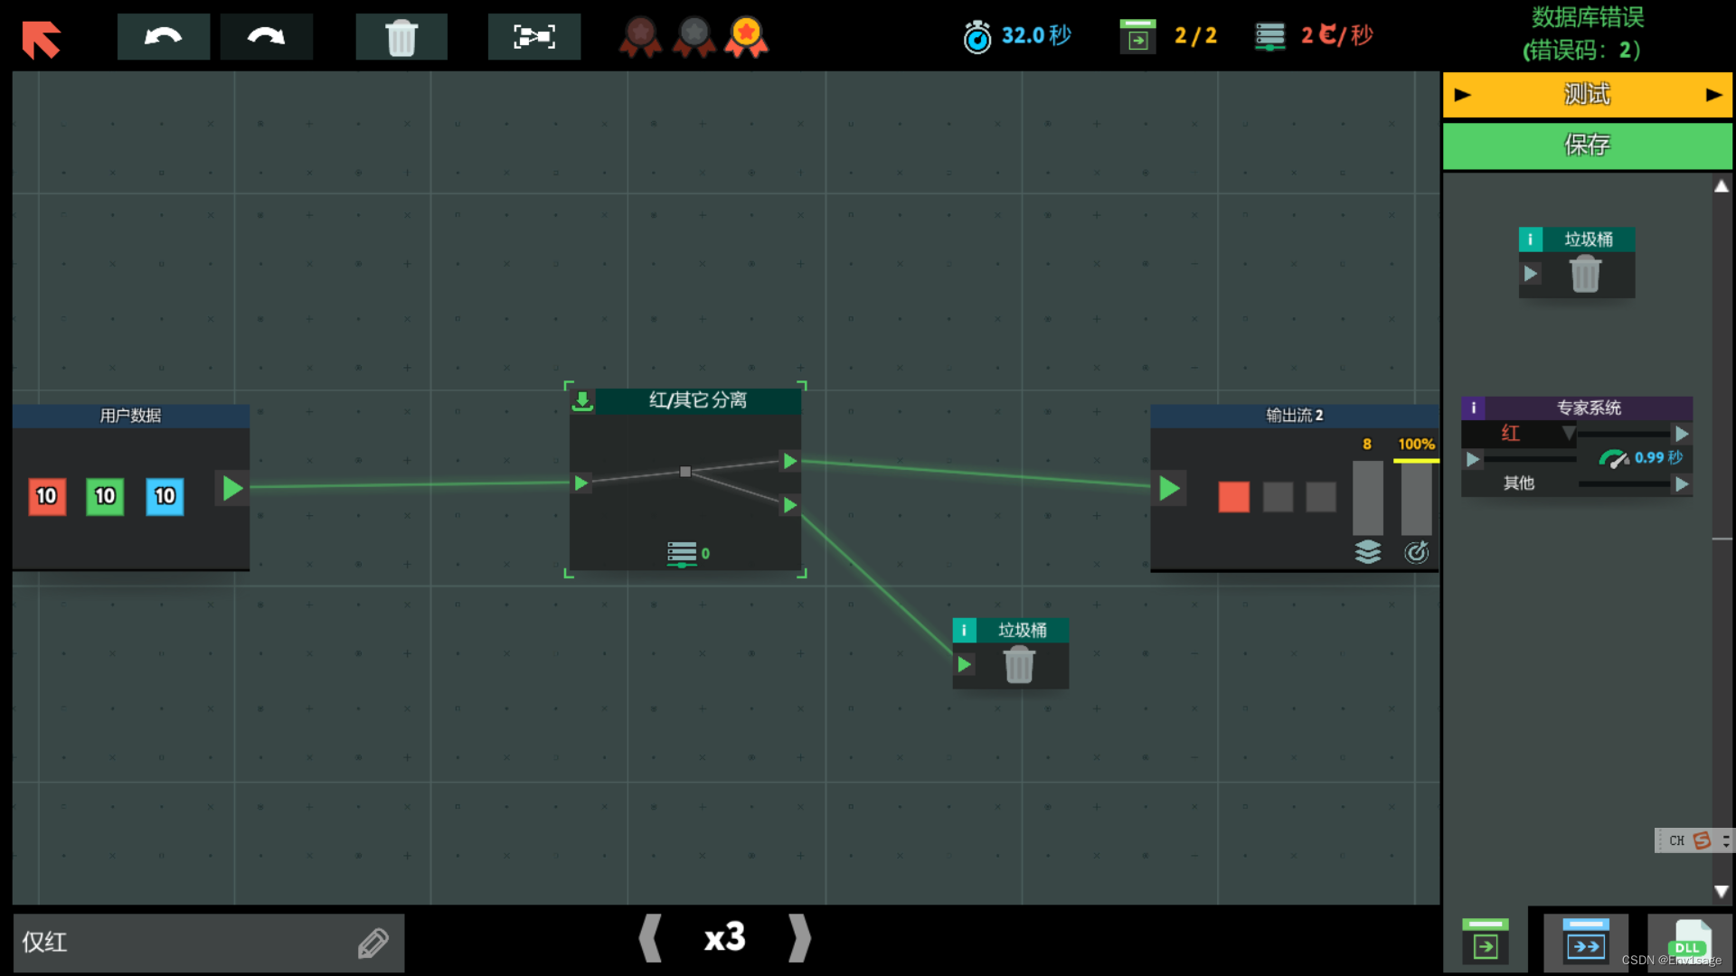Click the gold medal achievement icon
The height and width of the screenshot is (976, 1736).
tap(745, 36)
